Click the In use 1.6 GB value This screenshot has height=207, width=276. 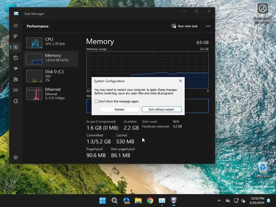[102, 127]
